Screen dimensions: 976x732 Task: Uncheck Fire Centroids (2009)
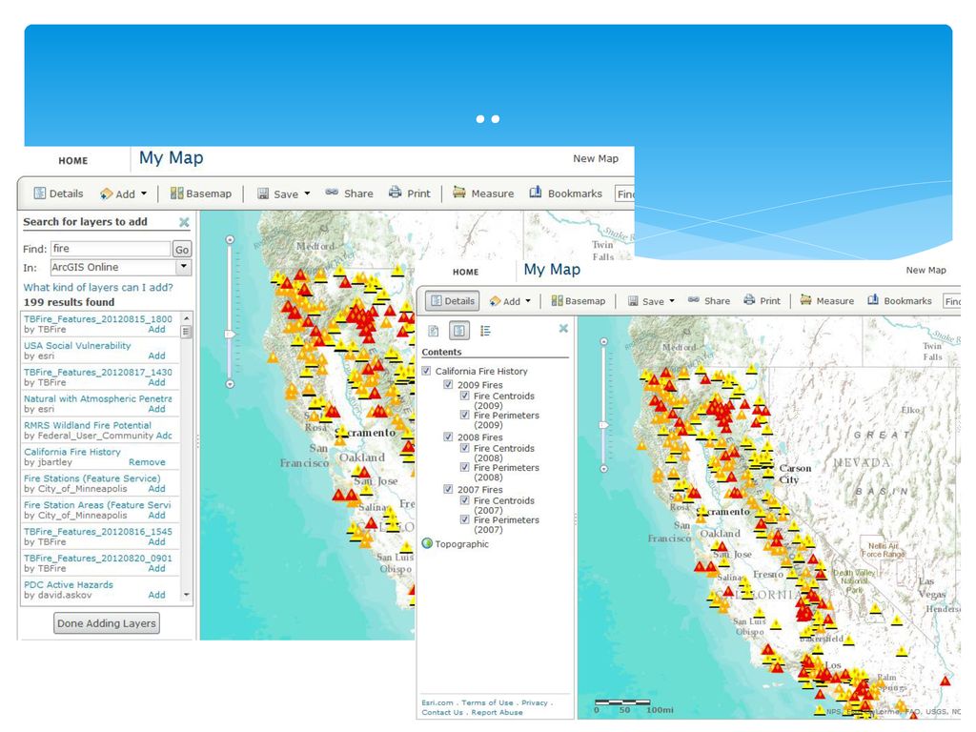coord(464,396)
